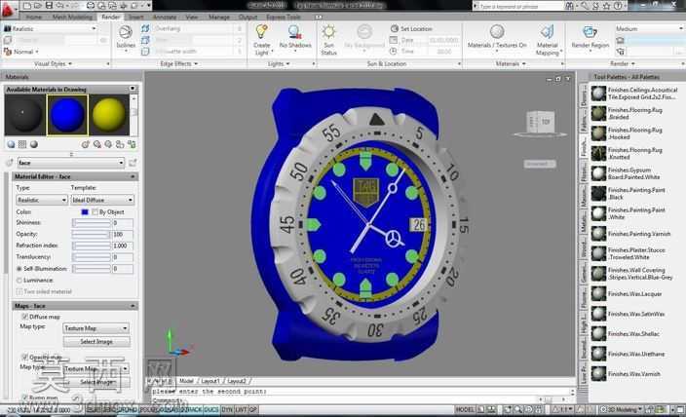Viewport: 686px width, 417px height.
Task: Click the Overhang edge effect icon
Action: (x=145, y=28)
